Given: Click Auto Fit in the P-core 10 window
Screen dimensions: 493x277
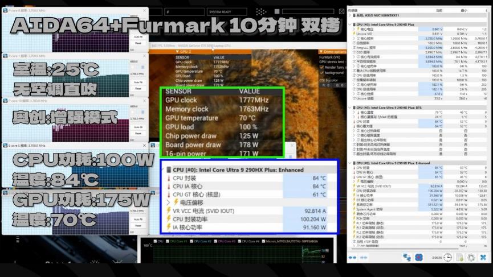Looking at the screenshot, I should coord(138,127).
